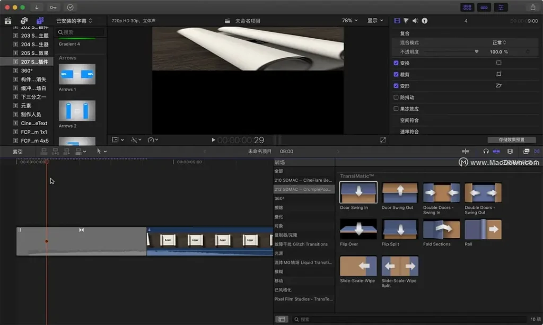Open the 78% zoom level dropdown
543x325 pixels.
[x=349, y=21]
